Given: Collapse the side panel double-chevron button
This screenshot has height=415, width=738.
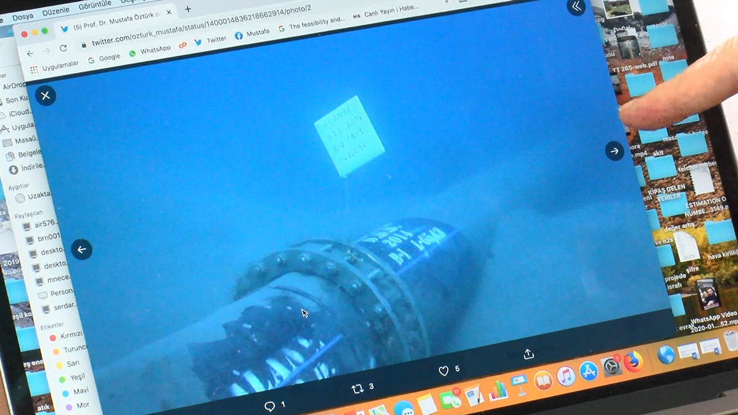Looking at the screenshot, I should pos(576,7).
